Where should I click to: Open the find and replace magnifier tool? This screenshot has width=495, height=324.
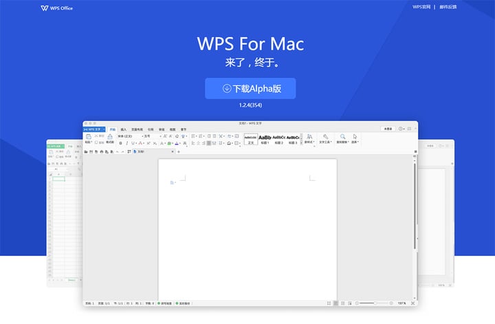[342, 138]
